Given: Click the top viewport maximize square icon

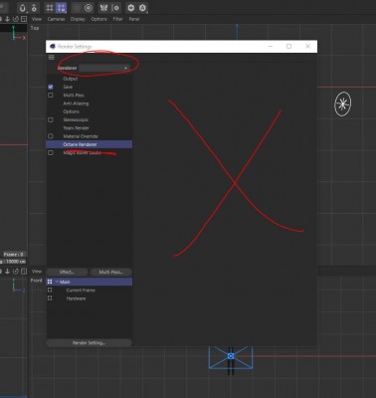Looking at the screenshot, I should [24, 19].
